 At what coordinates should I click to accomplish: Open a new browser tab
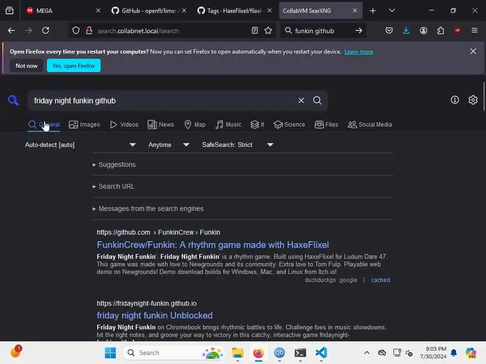[373, 11]
